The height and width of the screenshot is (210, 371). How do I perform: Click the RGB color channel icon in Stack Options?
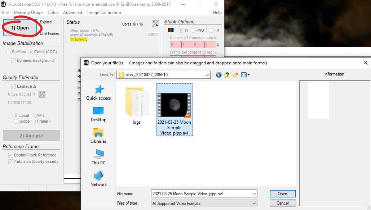click(171, 30)
